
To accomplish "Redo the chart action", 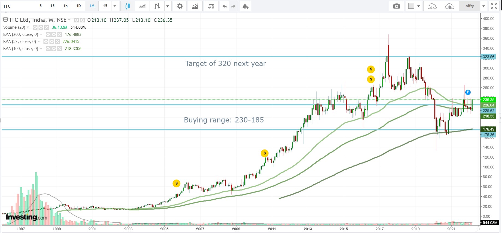I will 233,6.
